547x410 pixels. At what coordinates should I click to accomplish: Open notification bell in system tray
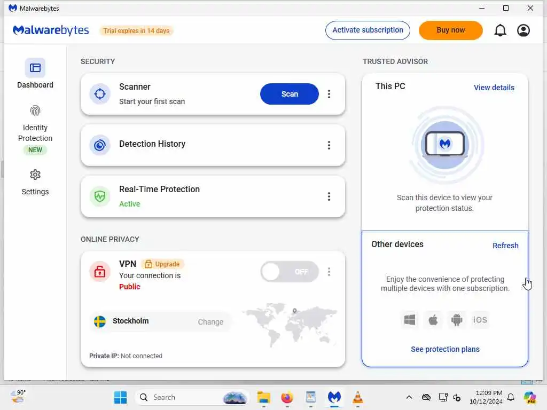click(x=511, y=397)
